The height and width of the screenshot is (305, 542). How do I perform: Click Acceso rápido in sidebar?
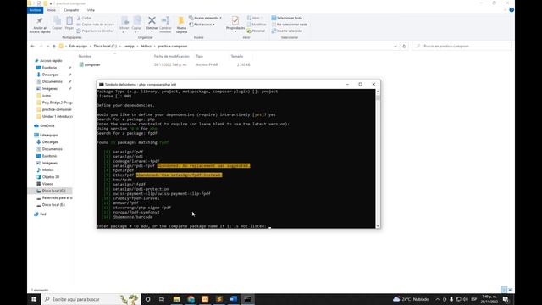click(x=51, y=60)
